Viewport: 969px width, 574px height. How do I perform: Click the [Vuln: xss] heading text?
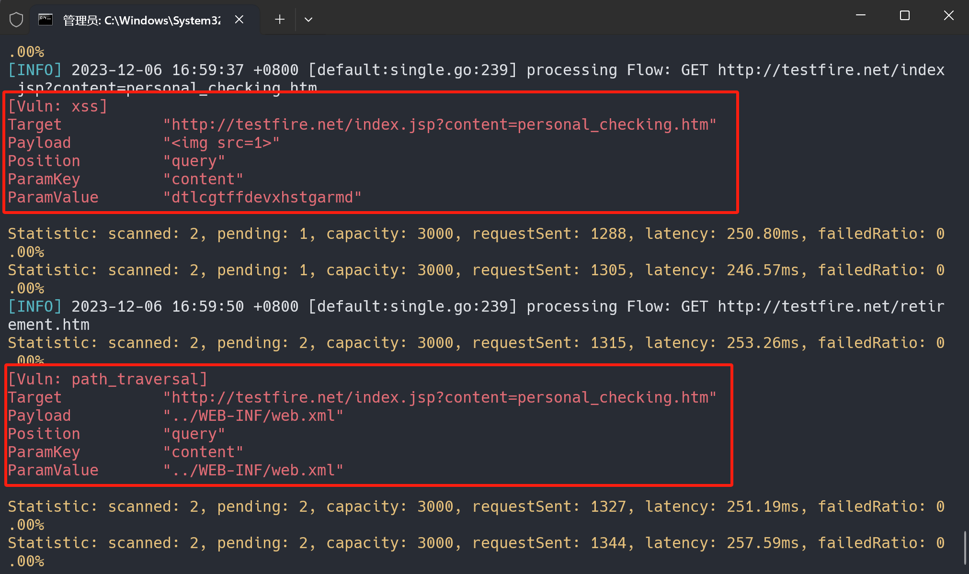click(57, 106)
